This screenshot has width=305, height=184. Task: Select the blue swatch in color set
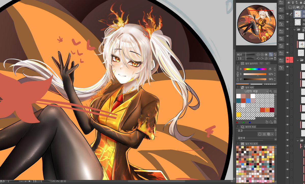(x=248, y=101)
